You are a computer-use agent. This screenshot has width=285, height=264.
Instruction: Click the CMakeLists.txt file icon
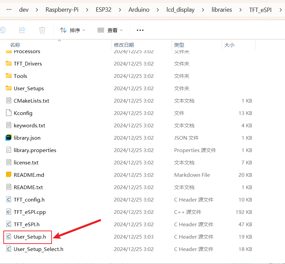point(9,100)
